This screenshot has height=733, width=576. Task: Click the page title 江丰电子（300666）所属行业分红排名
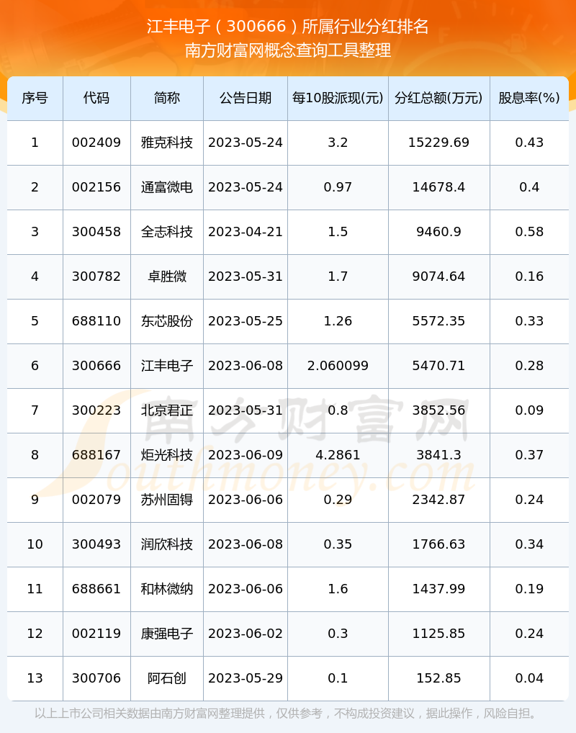(x=288, y=27)
